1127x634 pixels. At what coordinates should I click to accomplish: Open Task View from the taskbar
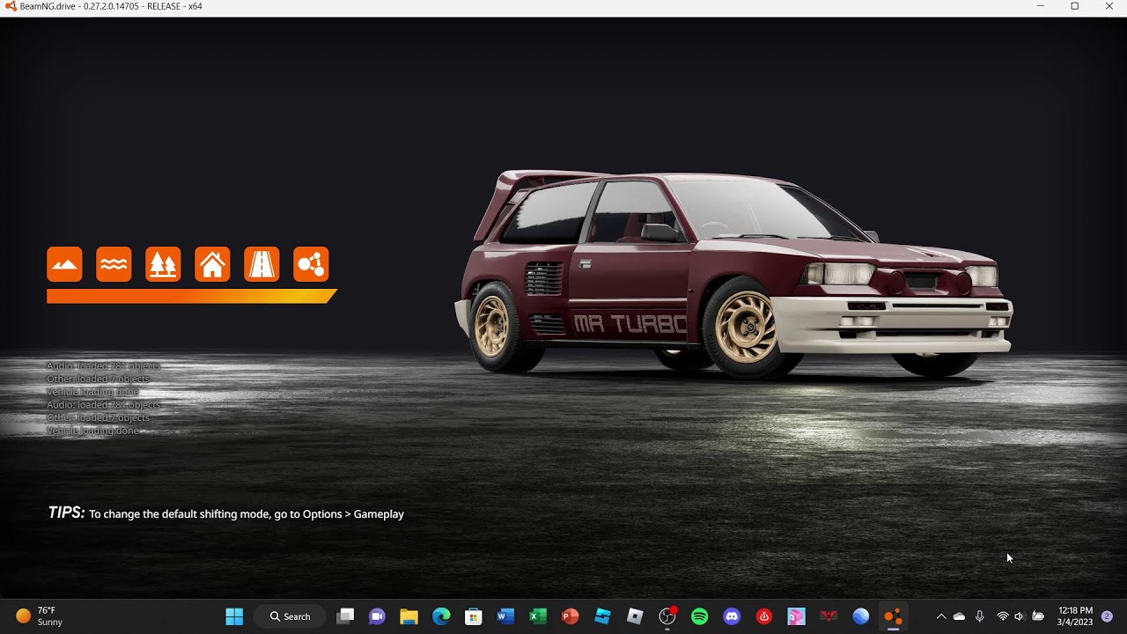click(345, 616)
